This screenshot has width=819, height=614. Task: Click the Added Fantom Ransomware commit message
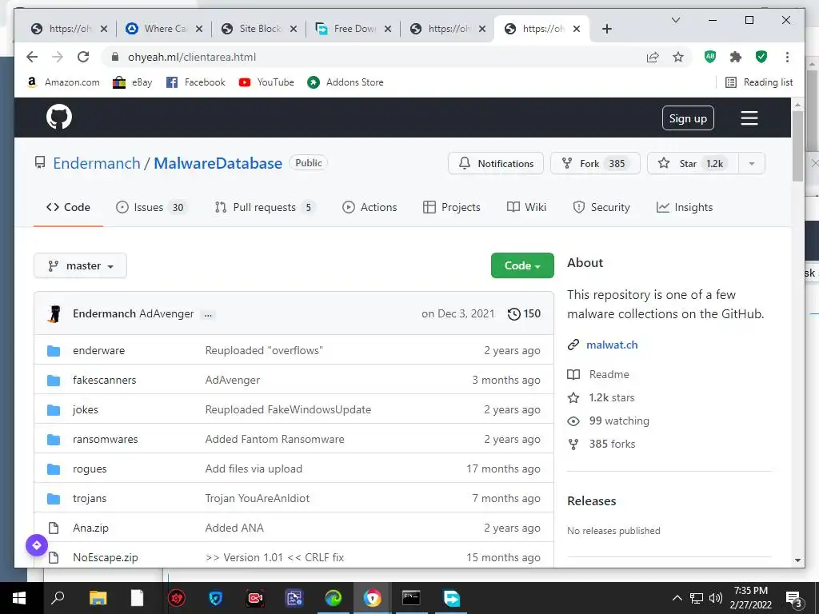click(275, 440)
